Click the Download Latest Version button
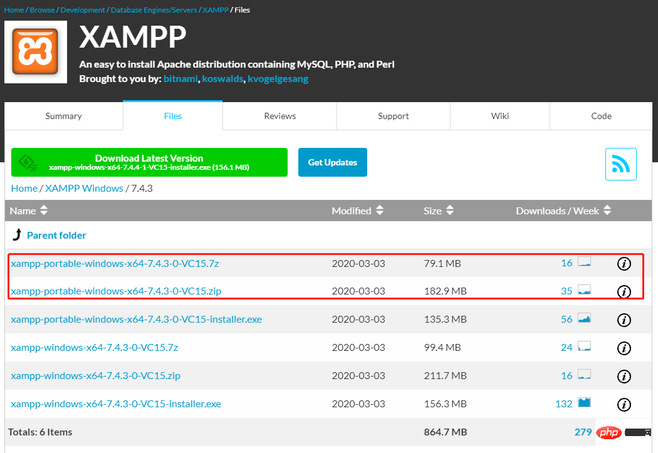The width and height of the screenshot is (658, 453). point(149,162)
